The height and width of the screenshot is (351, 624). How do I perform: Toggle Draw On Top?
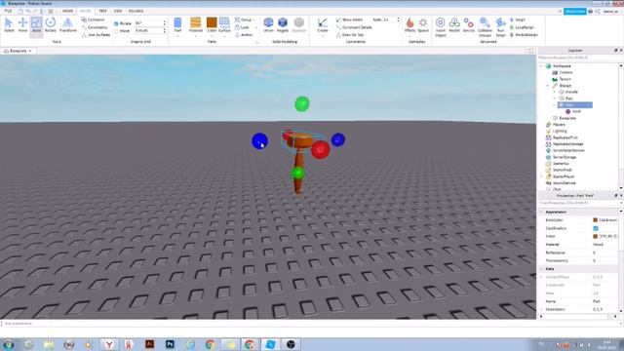350,35
